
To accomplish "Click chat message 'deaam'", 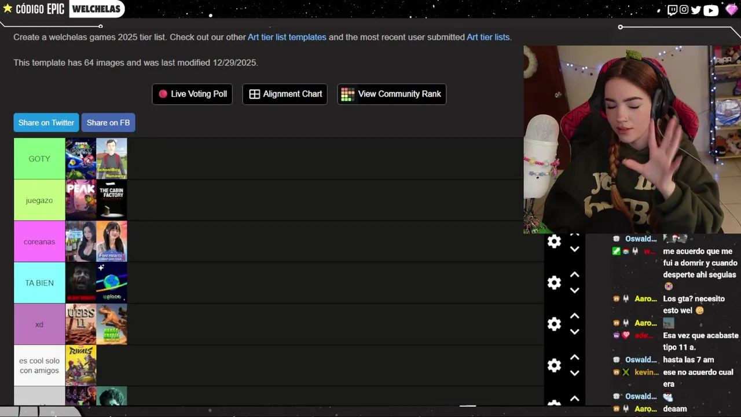I will pyautogui.click(x=675, y=409).
